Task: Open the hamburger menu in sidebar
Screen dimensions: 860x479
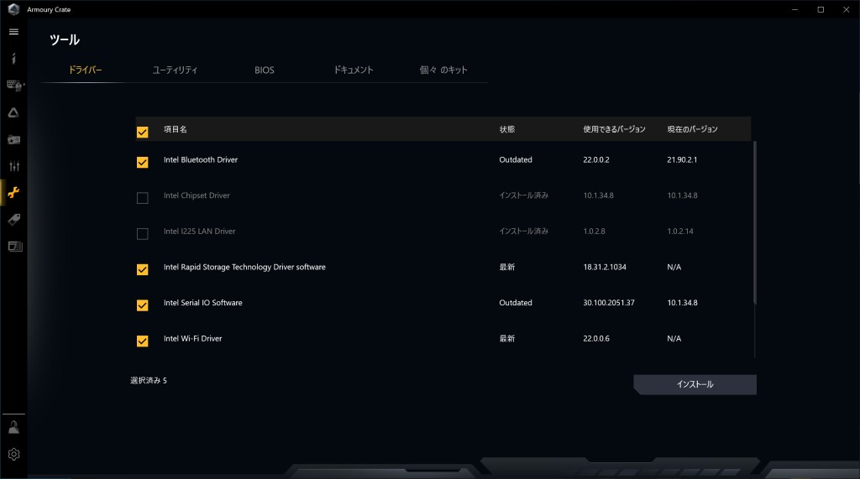Action: tap(13, 32)
